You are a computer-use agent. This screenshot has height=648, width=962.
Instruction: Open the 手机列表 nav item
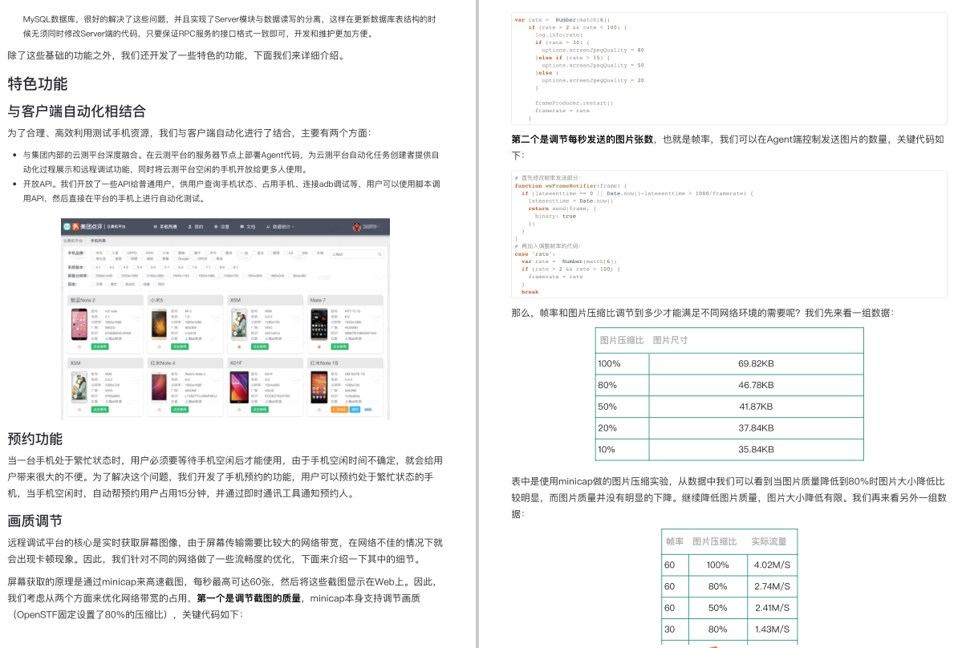165,227
